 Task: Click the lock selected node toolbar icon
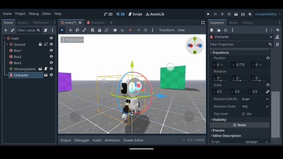[99, 30]
